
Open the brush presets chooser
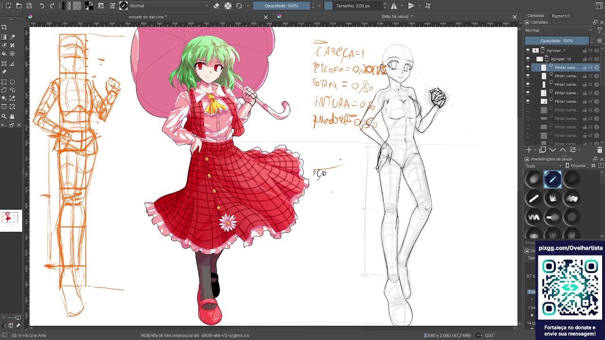[x=112, y=6]
